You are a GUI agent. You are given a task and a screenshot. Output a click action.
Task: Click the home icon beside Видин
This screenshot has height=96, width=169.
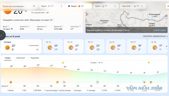[69, 6]
